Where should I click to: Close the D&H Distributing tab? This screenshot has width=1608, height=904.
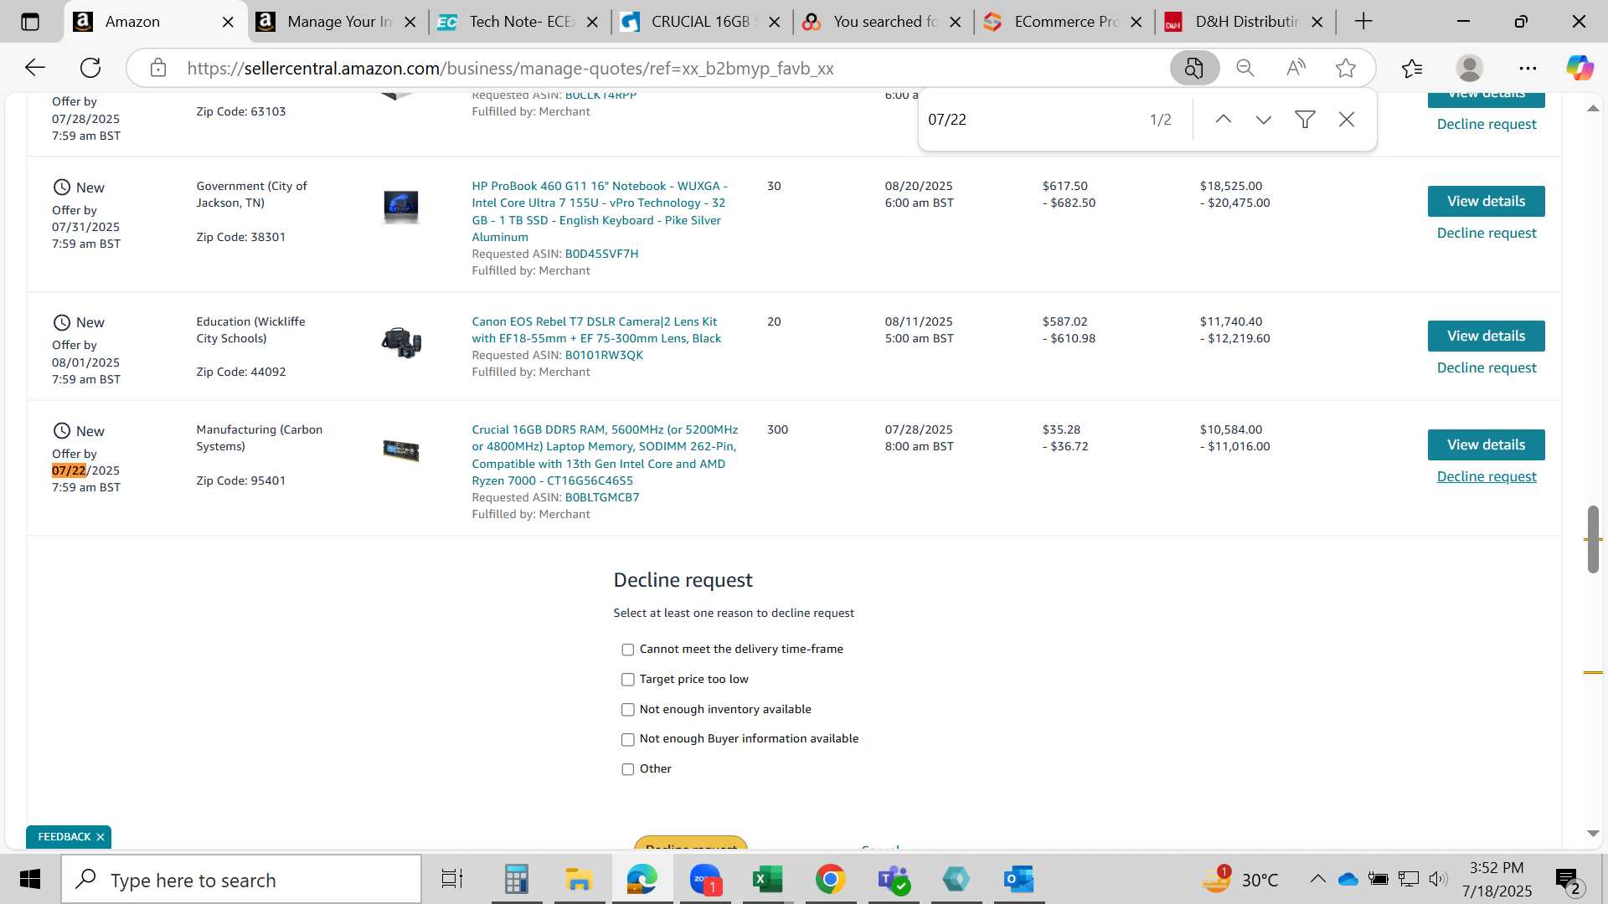(1317, 23)
